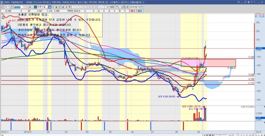
Task: Select the 분 (minute) period button
Action: tap(63, 7)
